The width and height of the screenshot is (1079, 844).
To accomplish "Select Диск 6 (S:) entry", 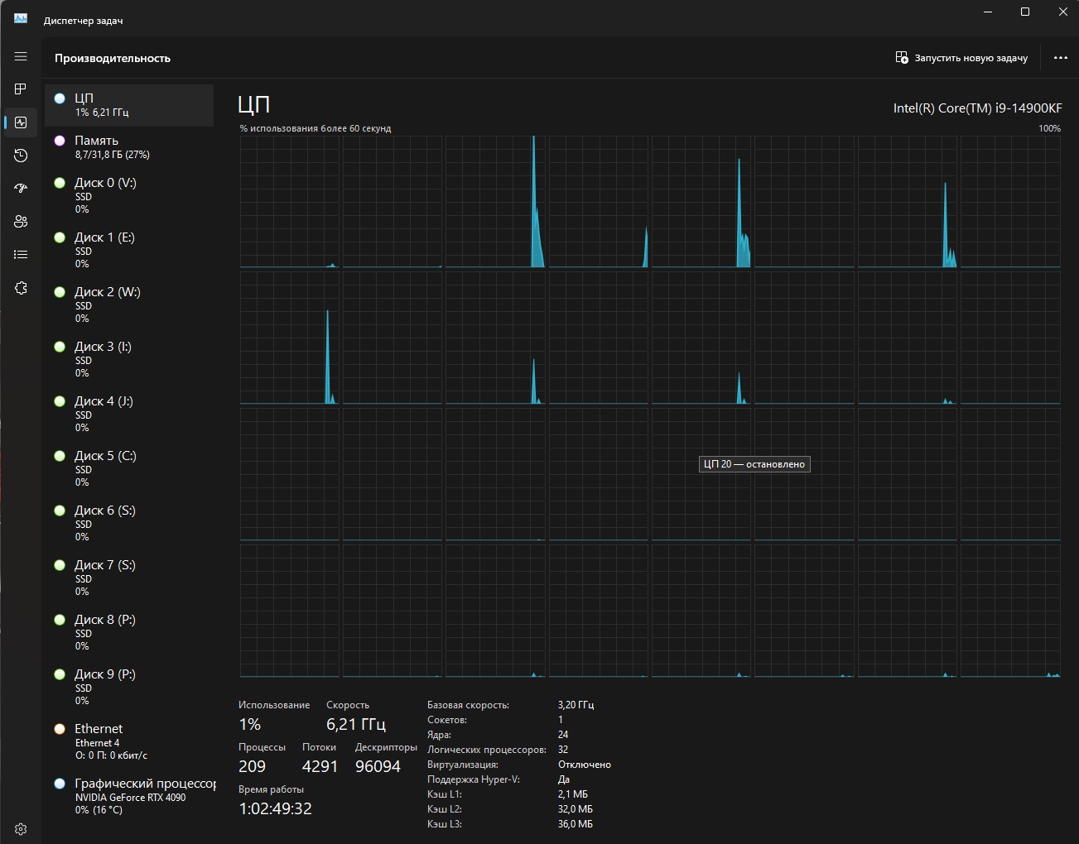I will 128,523.
